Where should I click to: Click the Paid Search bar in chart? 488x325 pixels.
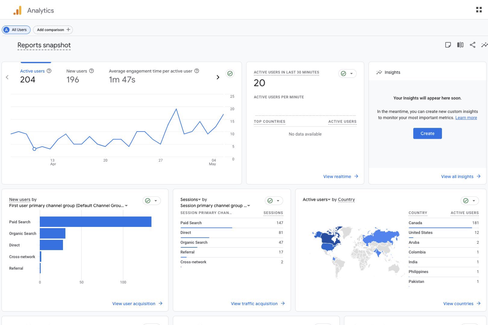click(x=95, y=222)
